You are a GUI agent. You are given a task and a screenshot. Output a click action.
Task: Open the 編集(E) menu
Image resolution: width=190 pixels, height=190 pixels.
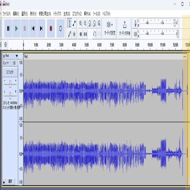tap(16, 14)
